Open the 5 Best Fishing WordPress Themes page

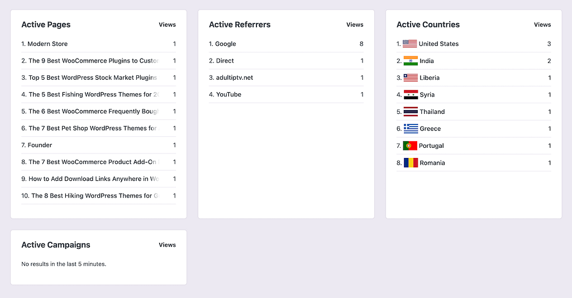(93, 94)
